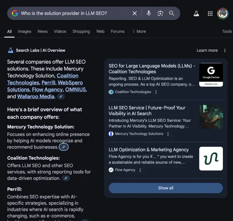Switch to the News tab
The width and height of the screenshot is (233, 221).
click(43, 31)
